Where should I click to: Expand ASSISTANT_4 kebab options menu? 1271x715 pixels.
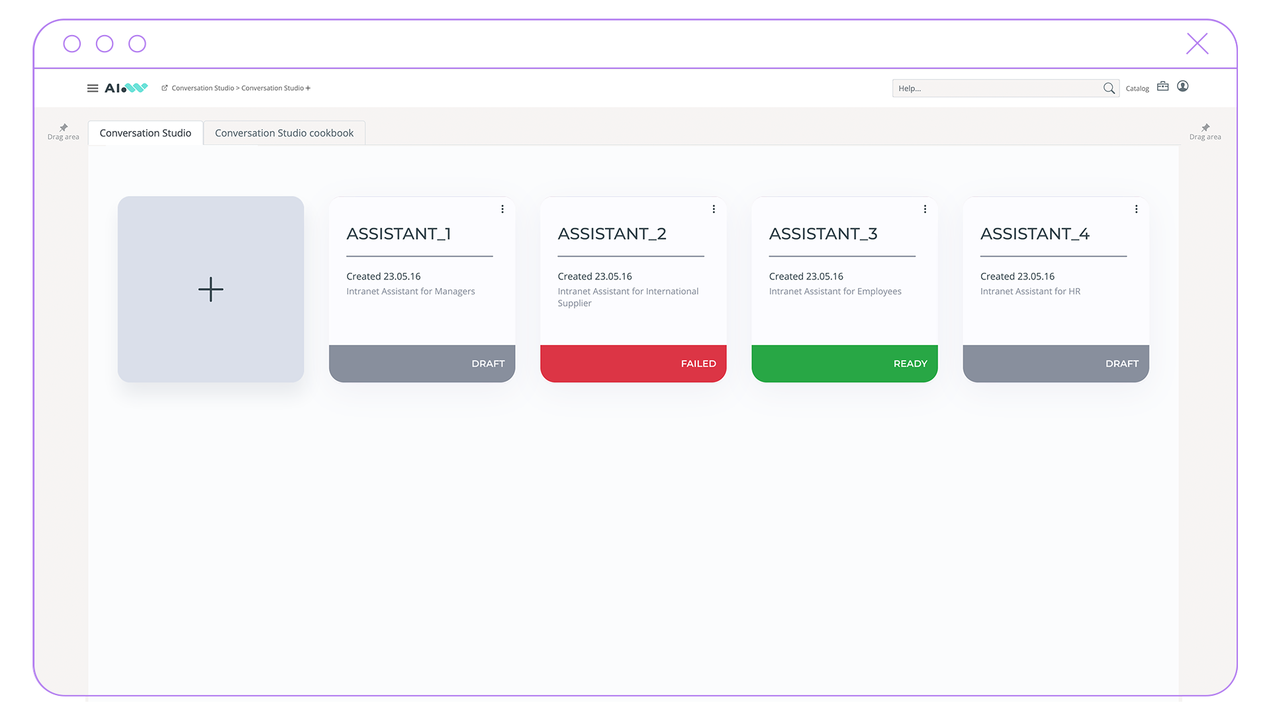pos(1136,209)
